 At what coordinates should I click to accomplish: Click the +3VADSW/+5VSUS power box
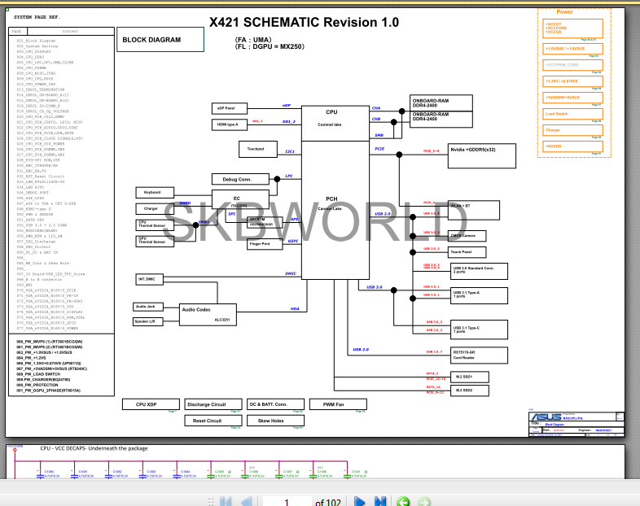[x=572, y=98]
